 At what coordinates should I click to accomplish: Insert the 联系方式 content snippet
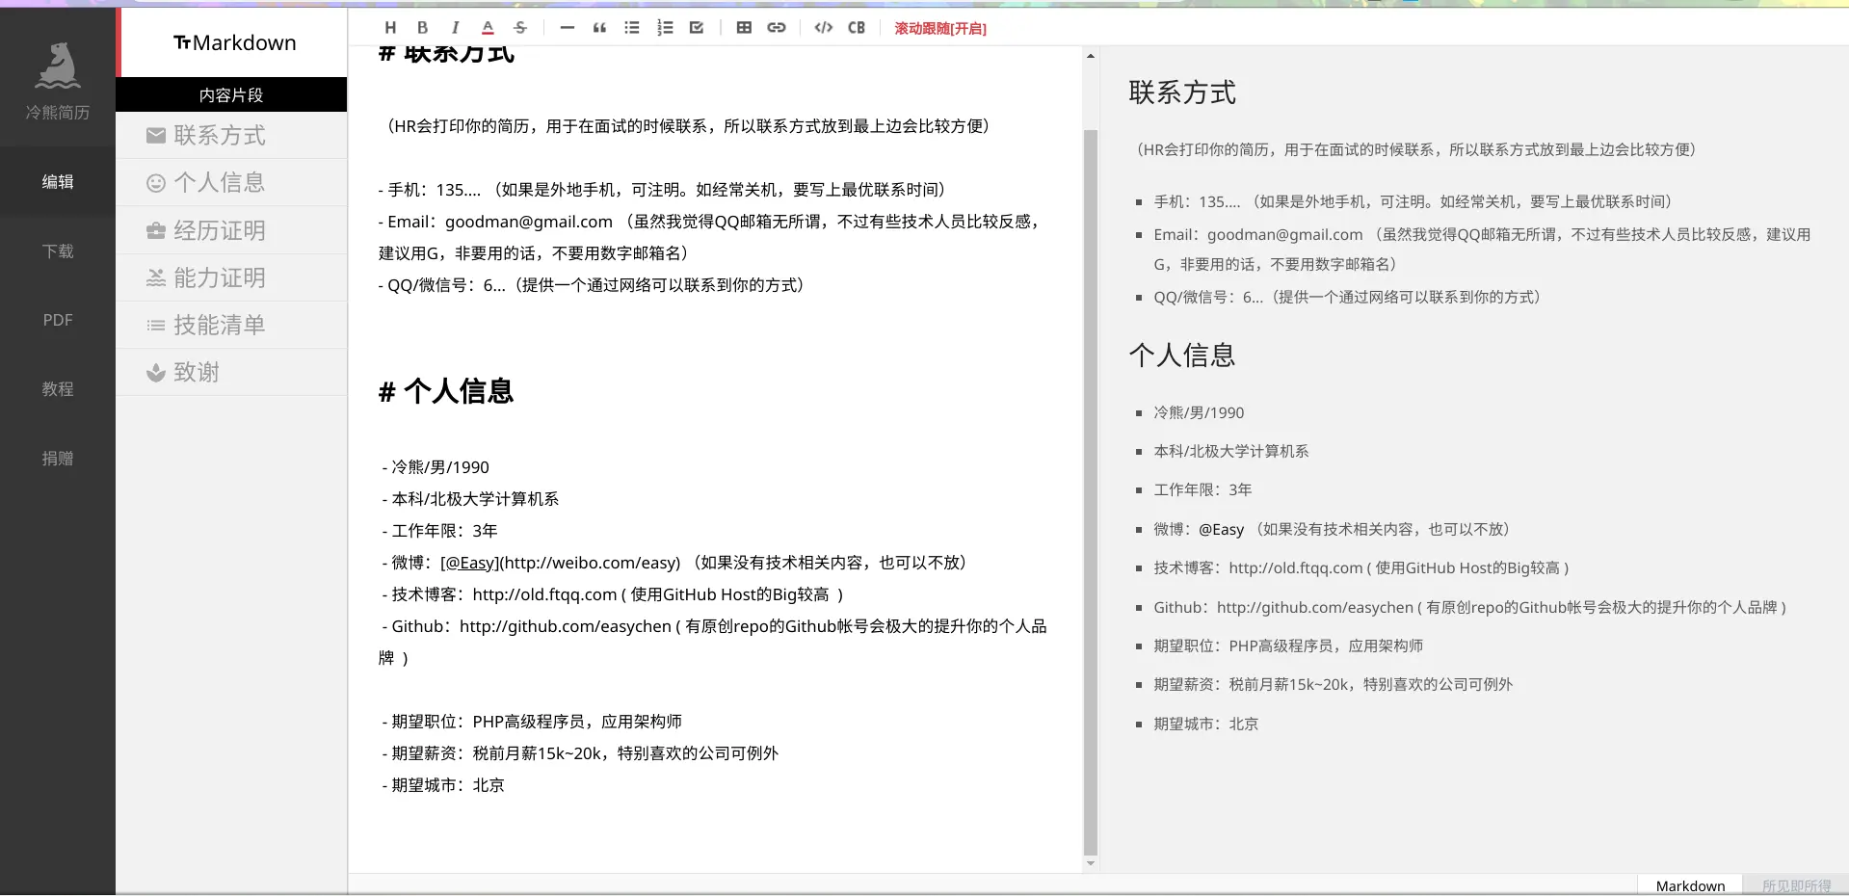tap(231, 135)
